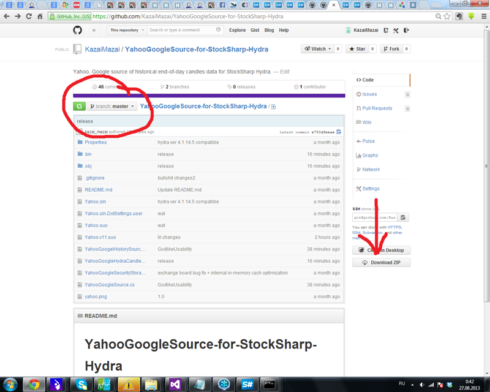Open Visual Studio from the taskbar
Viewport: 490px width, 392px height.
tap(175, 384)
